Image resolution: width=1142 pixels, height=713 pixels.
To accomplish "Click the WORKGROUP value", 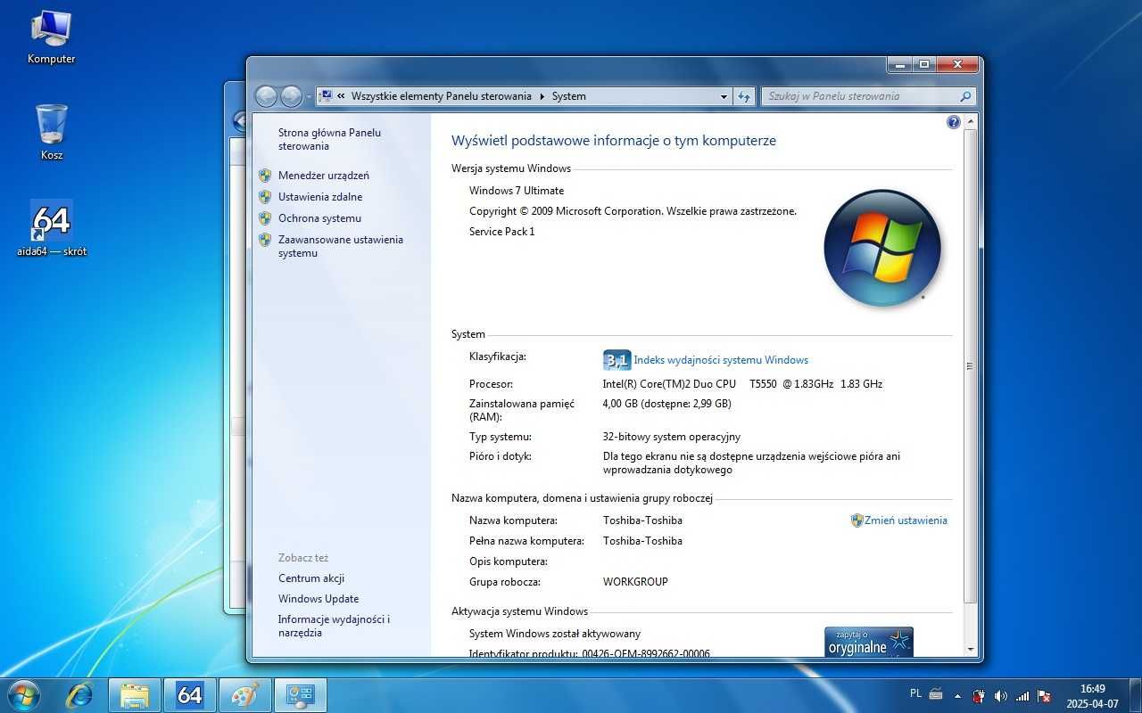I will tap(635, 582).
